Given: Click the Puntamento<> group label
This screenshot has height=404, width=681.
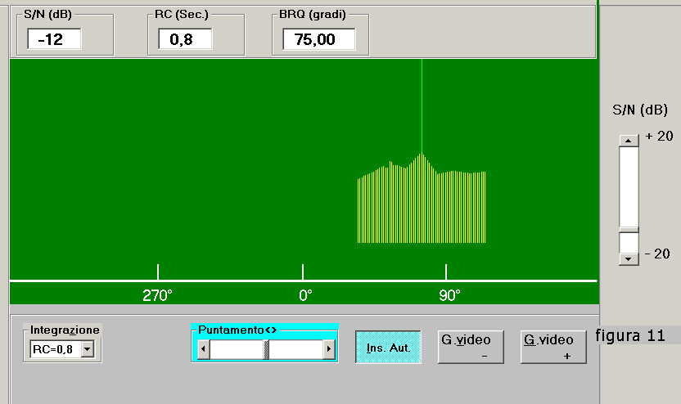Looking at the screenshot, I should (x=237, y=330).
